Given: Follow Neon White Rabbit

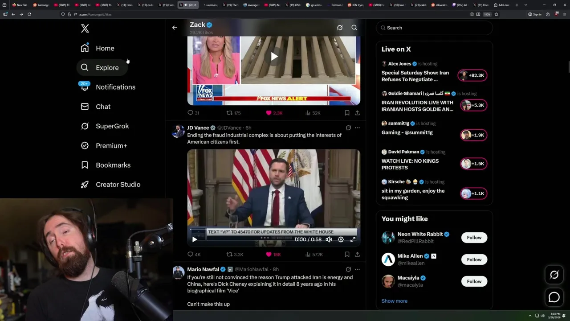Looking at the screenshot, I should click(474, 238).
